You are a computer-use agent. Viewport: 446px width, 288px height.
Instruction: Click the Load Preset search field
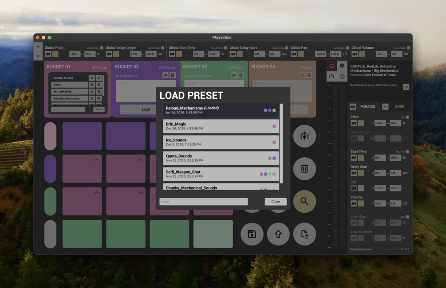point(204,202)
